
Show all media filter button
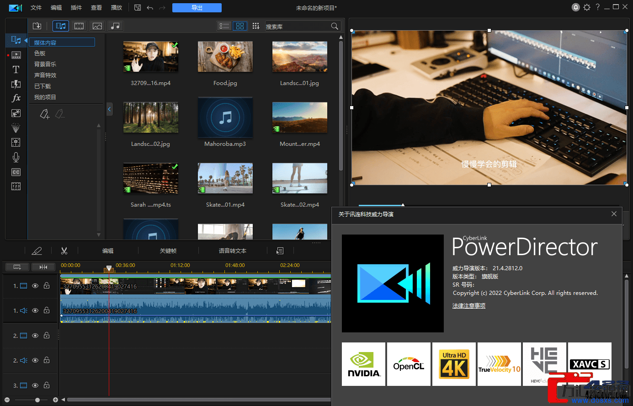point(61,26)
